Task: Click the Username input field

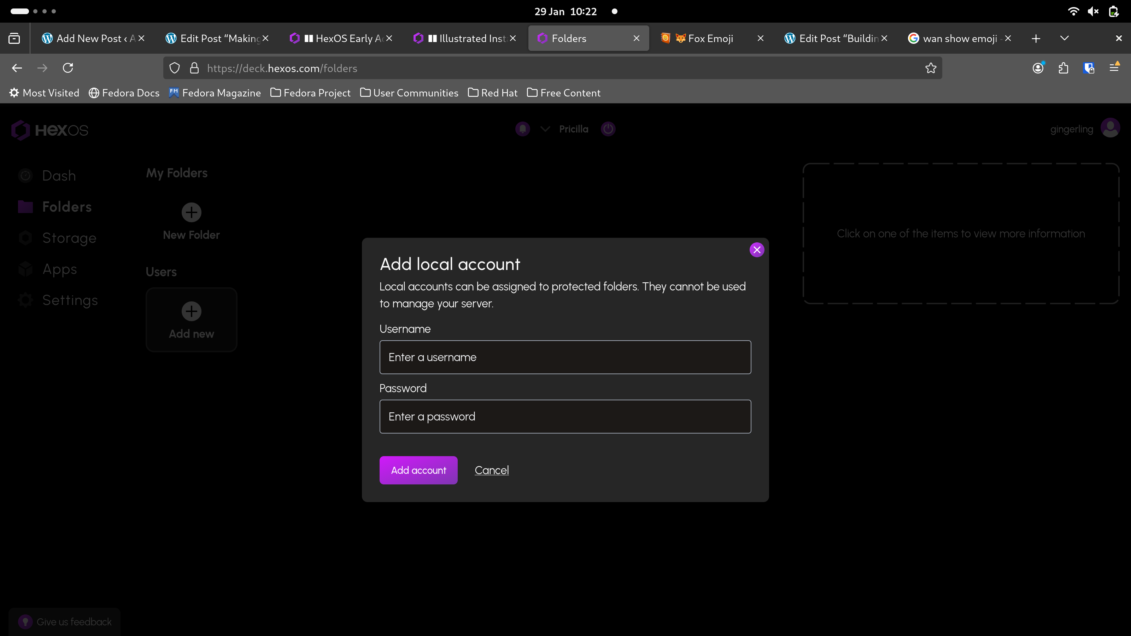Action: [x=565, y=357]
